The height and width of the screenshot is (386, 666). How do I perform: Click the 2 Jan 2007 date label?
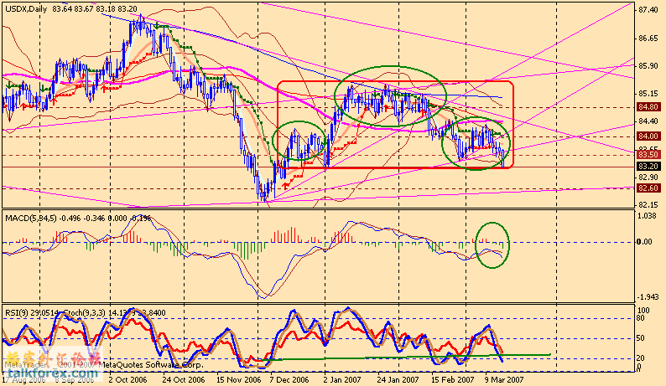pos(342,379)
